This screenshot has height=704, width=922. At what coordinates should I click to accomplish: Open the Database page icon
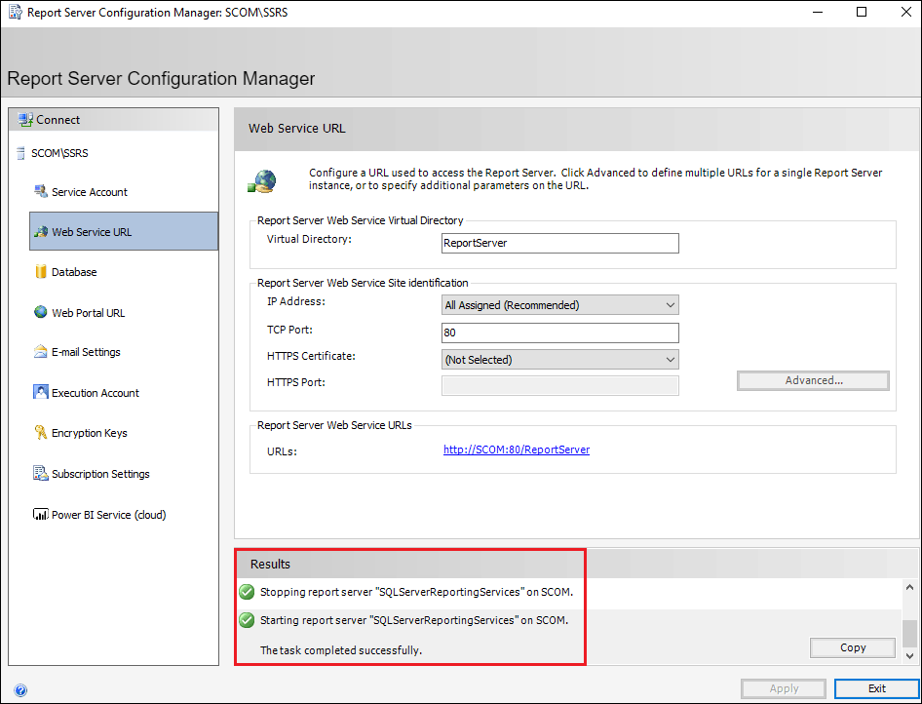[41, 272]
